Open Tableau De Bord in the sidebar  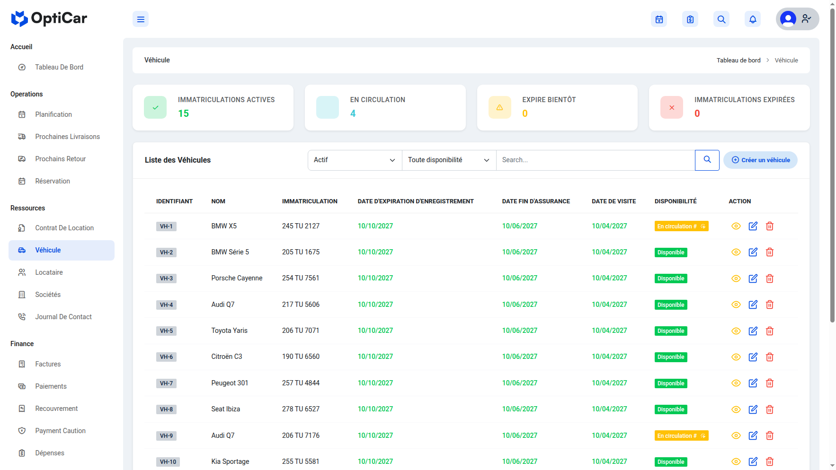click(62, 67)
